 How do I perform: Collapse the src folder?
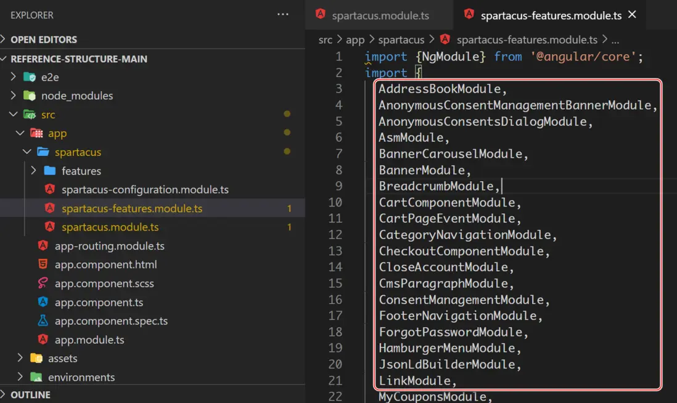(14, 115)
